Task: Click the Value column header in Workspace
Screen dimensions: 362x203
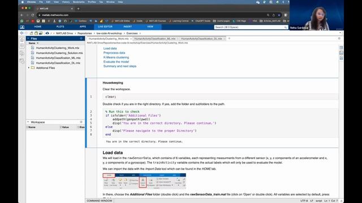Action: (x=66, y=127)
